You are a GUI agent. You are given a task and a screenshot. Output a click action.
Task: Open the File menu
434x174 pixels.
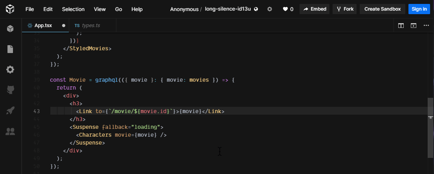point(29,9)
